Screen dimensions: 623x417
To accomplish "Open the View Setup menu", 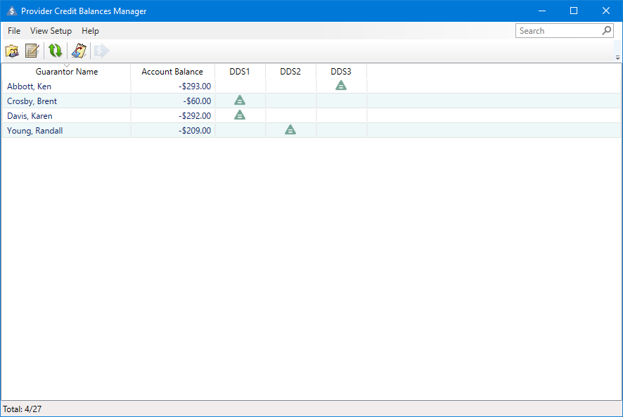I will point(51,31).
